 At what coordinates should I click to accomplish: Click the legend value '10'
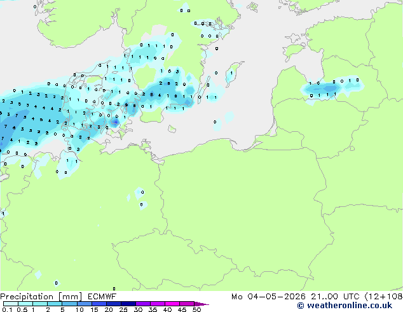[x=79, y=309]
